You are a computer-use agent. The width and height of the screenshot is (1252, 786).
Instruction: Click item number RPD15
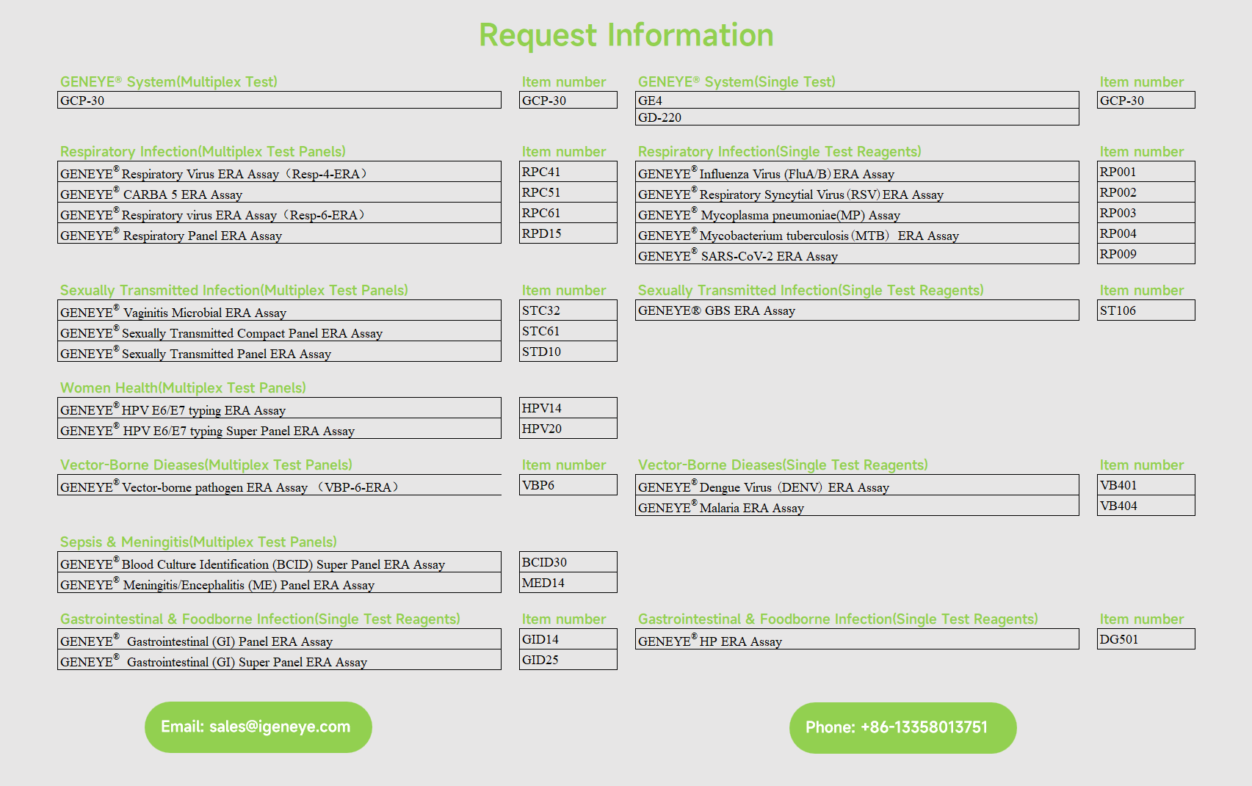[568, 233]
